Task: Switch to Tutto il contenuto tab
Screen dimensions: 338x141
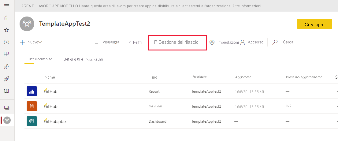Action: [39, 59]
